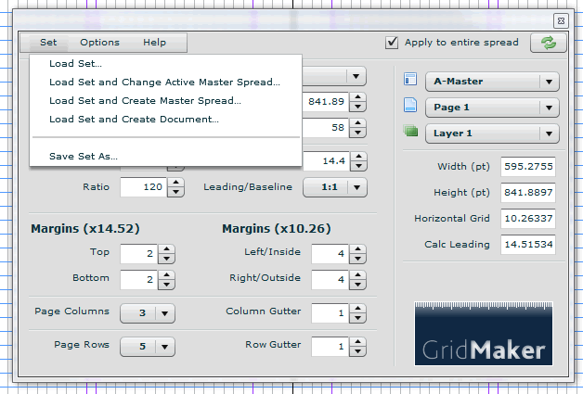
Task: Click the 58 input field
Action: [326, 128]
